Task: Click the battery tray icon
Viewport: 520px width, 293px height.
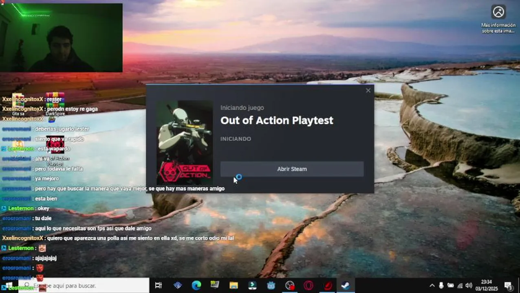Action: pyautogui.click(x=451, y=286)
